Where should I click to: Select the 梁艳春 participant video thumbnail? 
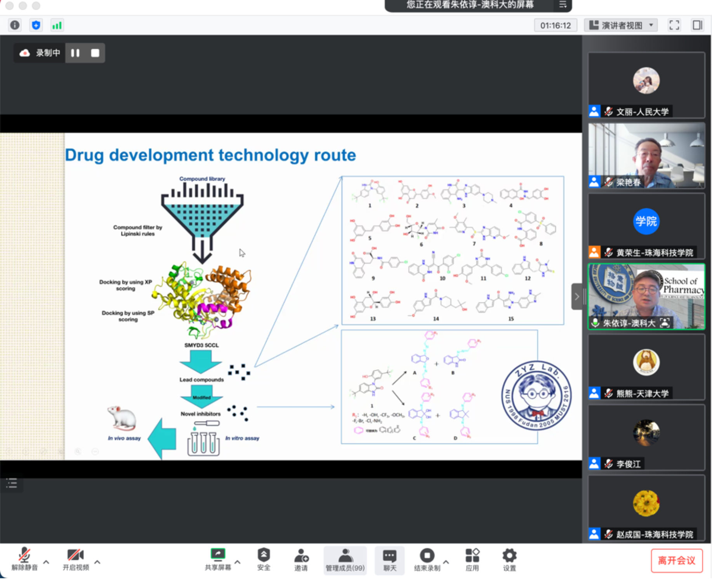pyautogui.click(x=646, y=156)
